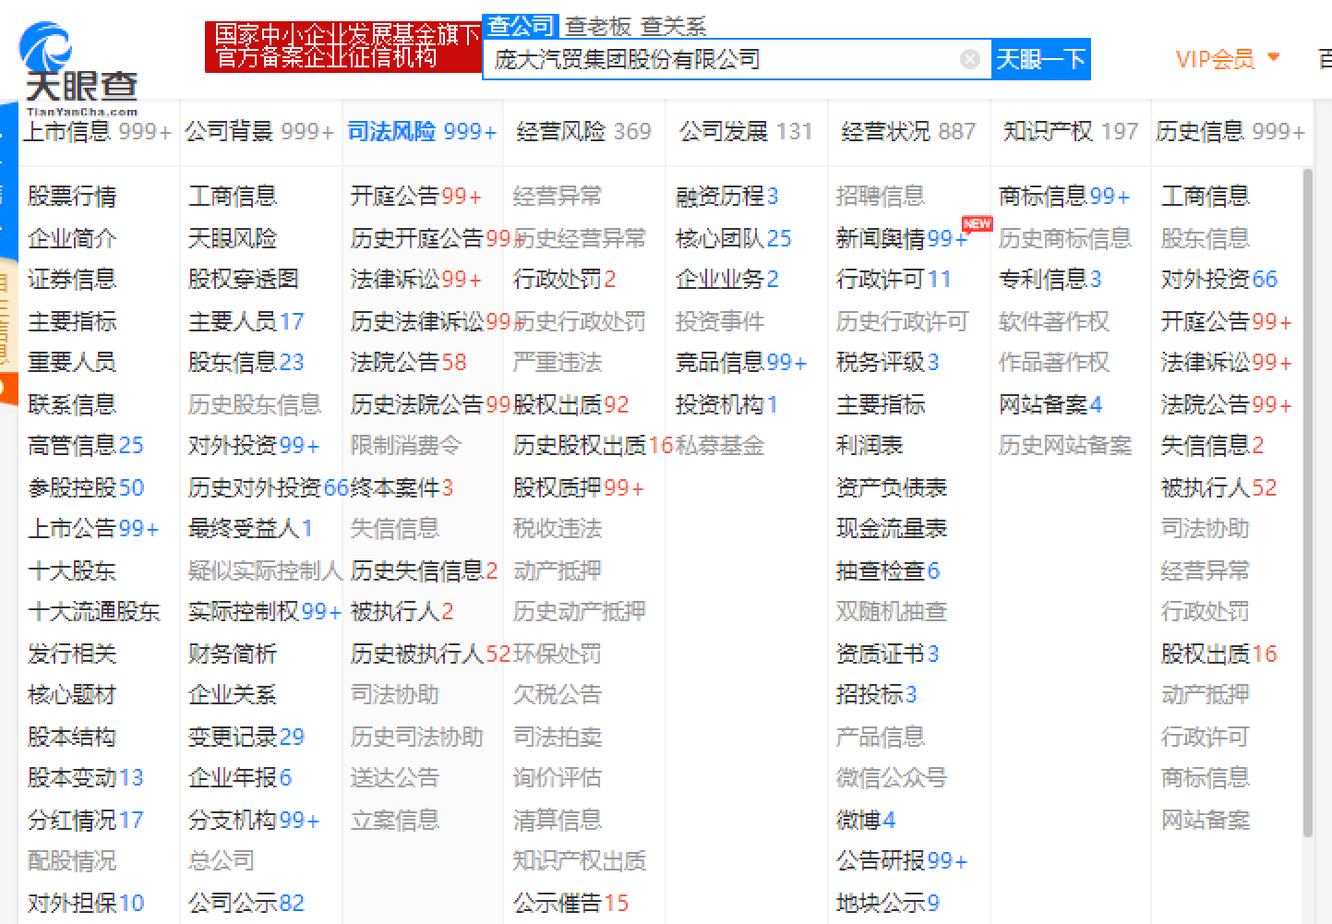Open 上市公告 section
The height and width of the screenshot is (924, 1332).
coord(93,529)
